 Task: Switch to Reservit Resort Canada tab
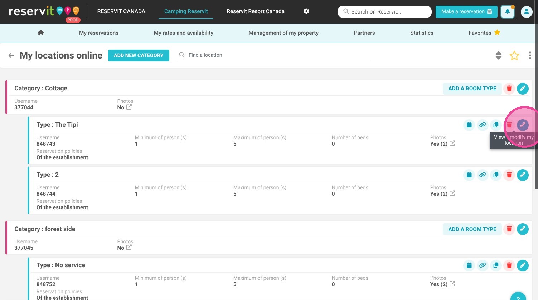(256, 11)
